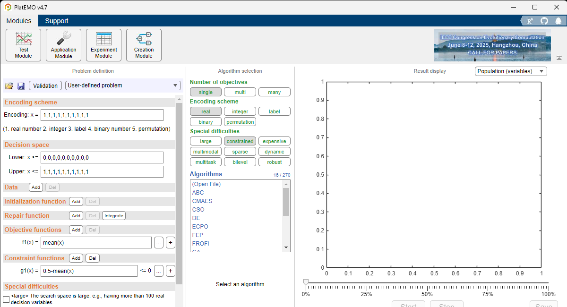
Task: Click the problem definition panel scrollbar
Action: click(x=179, y=194)
